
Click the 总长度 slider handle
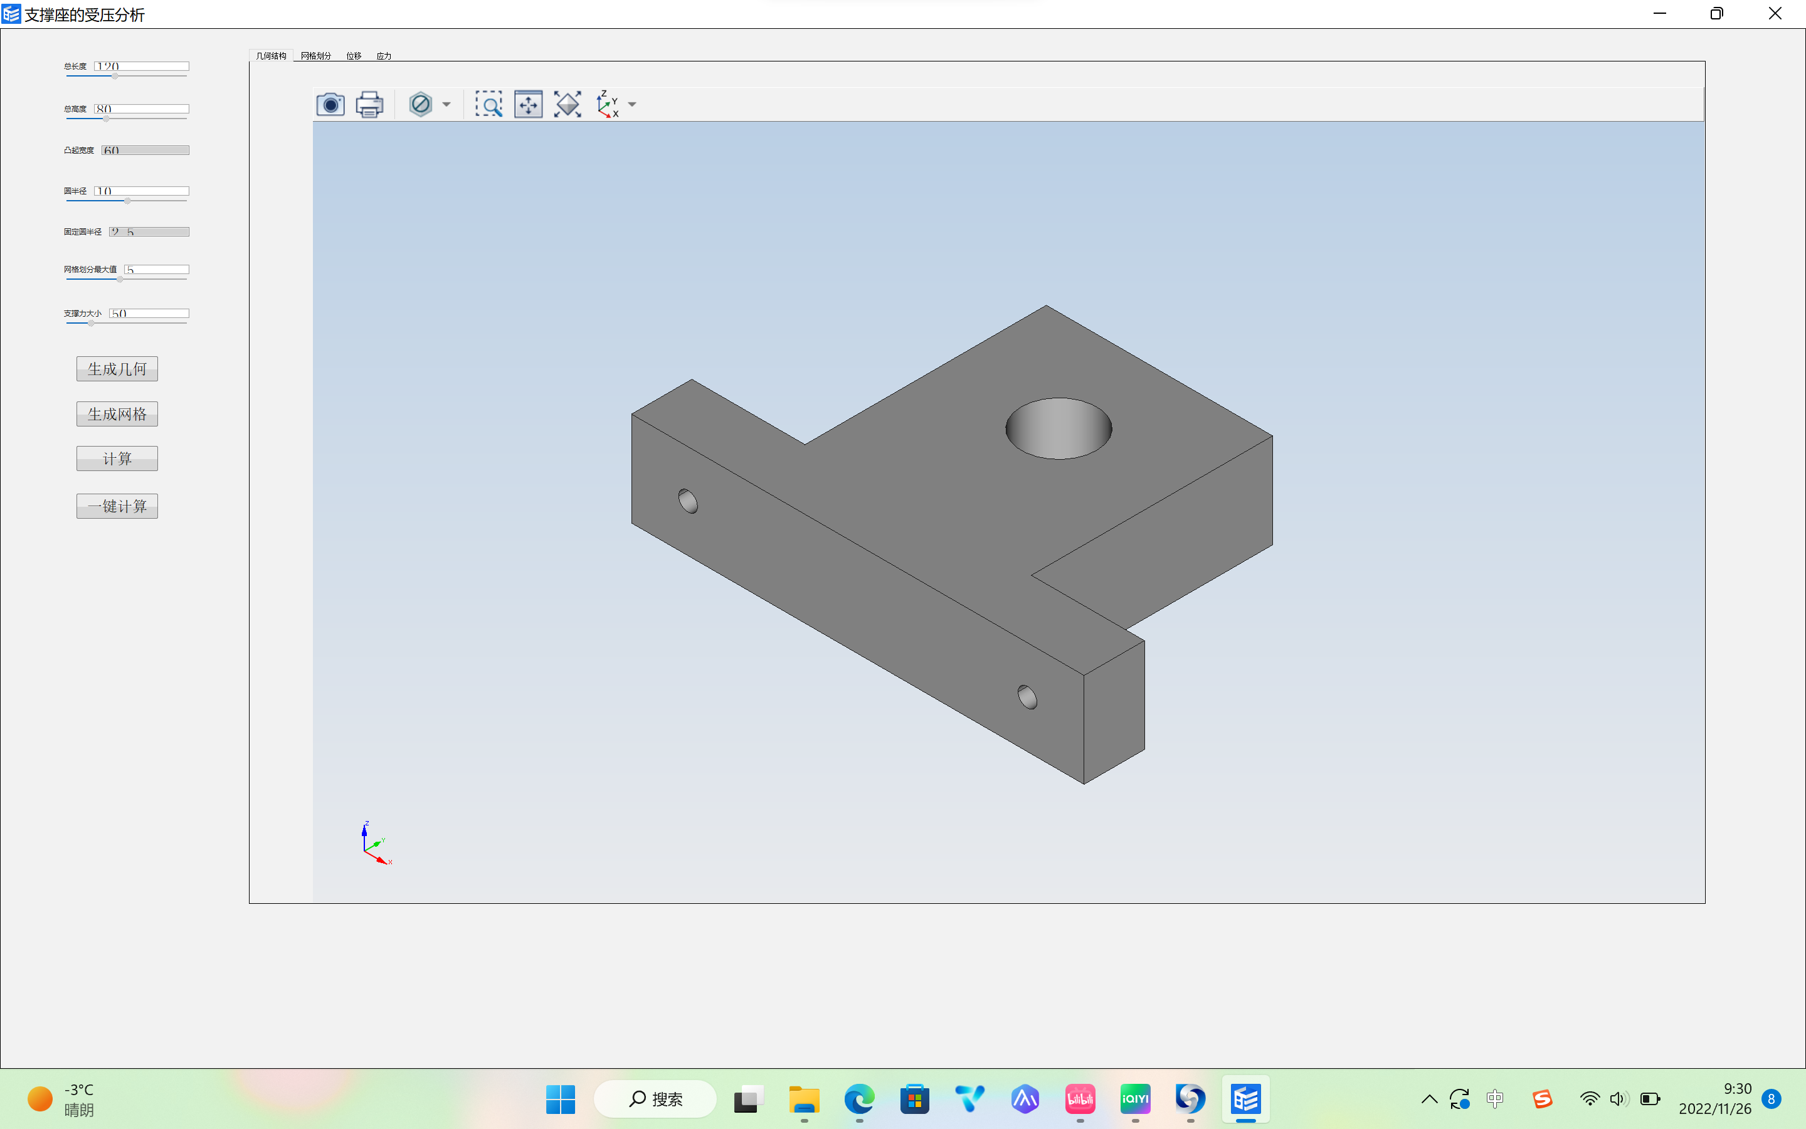click(x=115, y=76)
